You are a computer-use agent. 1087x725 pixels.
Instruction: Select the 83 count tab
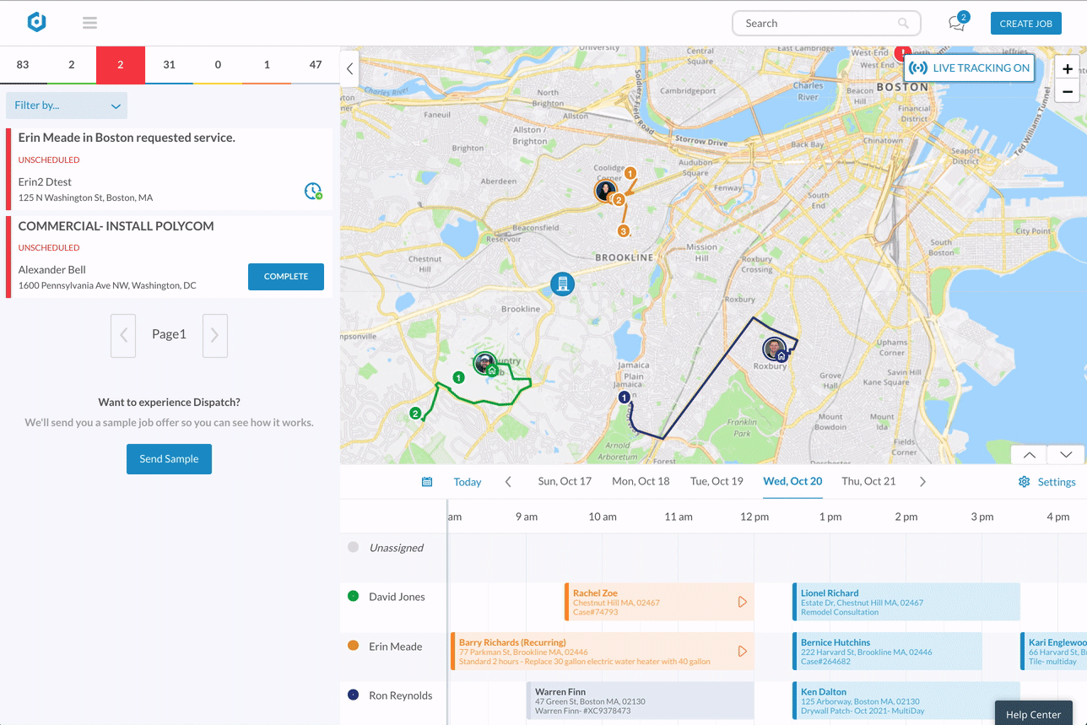[x=23, y=65]
